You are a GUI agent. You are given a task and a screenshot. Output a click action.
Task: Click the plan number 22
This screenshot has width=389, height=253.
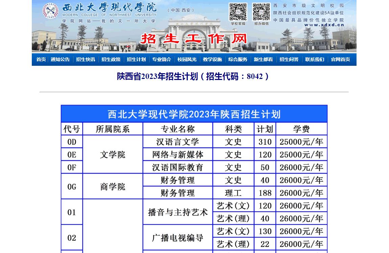pyautogui.click(x=265, y=244)
